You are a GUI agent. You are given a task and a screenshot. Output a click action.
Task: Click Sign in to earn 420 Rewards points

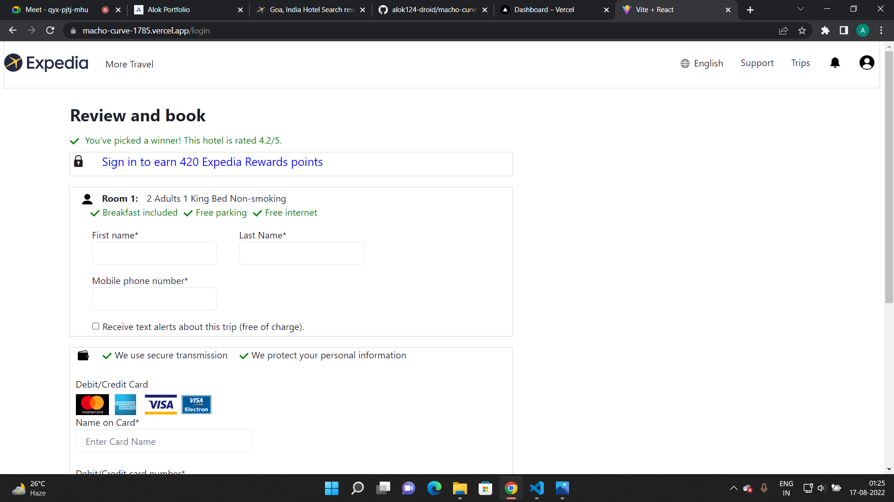click(212, 162)
